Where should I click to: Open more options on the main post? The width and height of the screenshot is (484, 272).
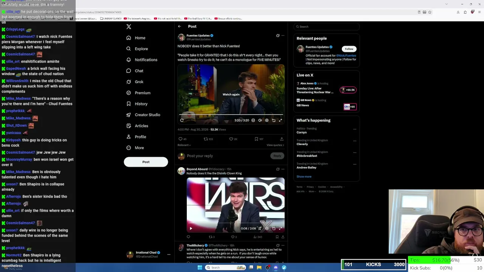click(283, 36)
